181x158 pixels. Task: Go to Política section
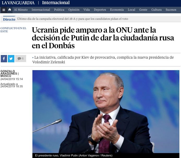59,10
